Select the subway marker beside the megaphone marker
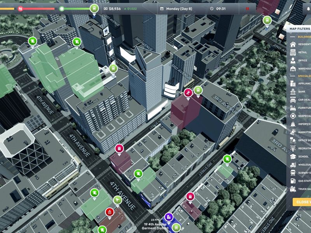 pyautogui.click(x=198, y=90)
